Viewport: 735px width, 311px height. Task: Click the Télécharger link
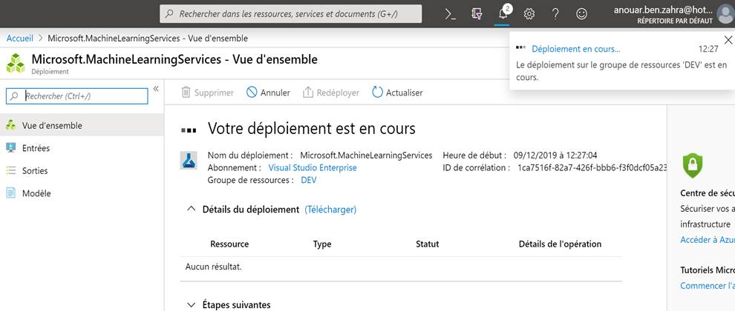330,210
